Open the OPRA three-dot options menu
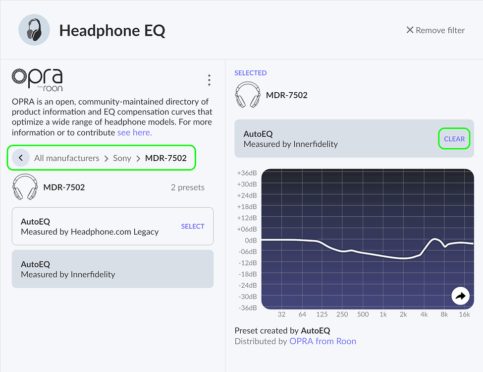The height and width of the screenshot is (372, 483). [209, 80]
